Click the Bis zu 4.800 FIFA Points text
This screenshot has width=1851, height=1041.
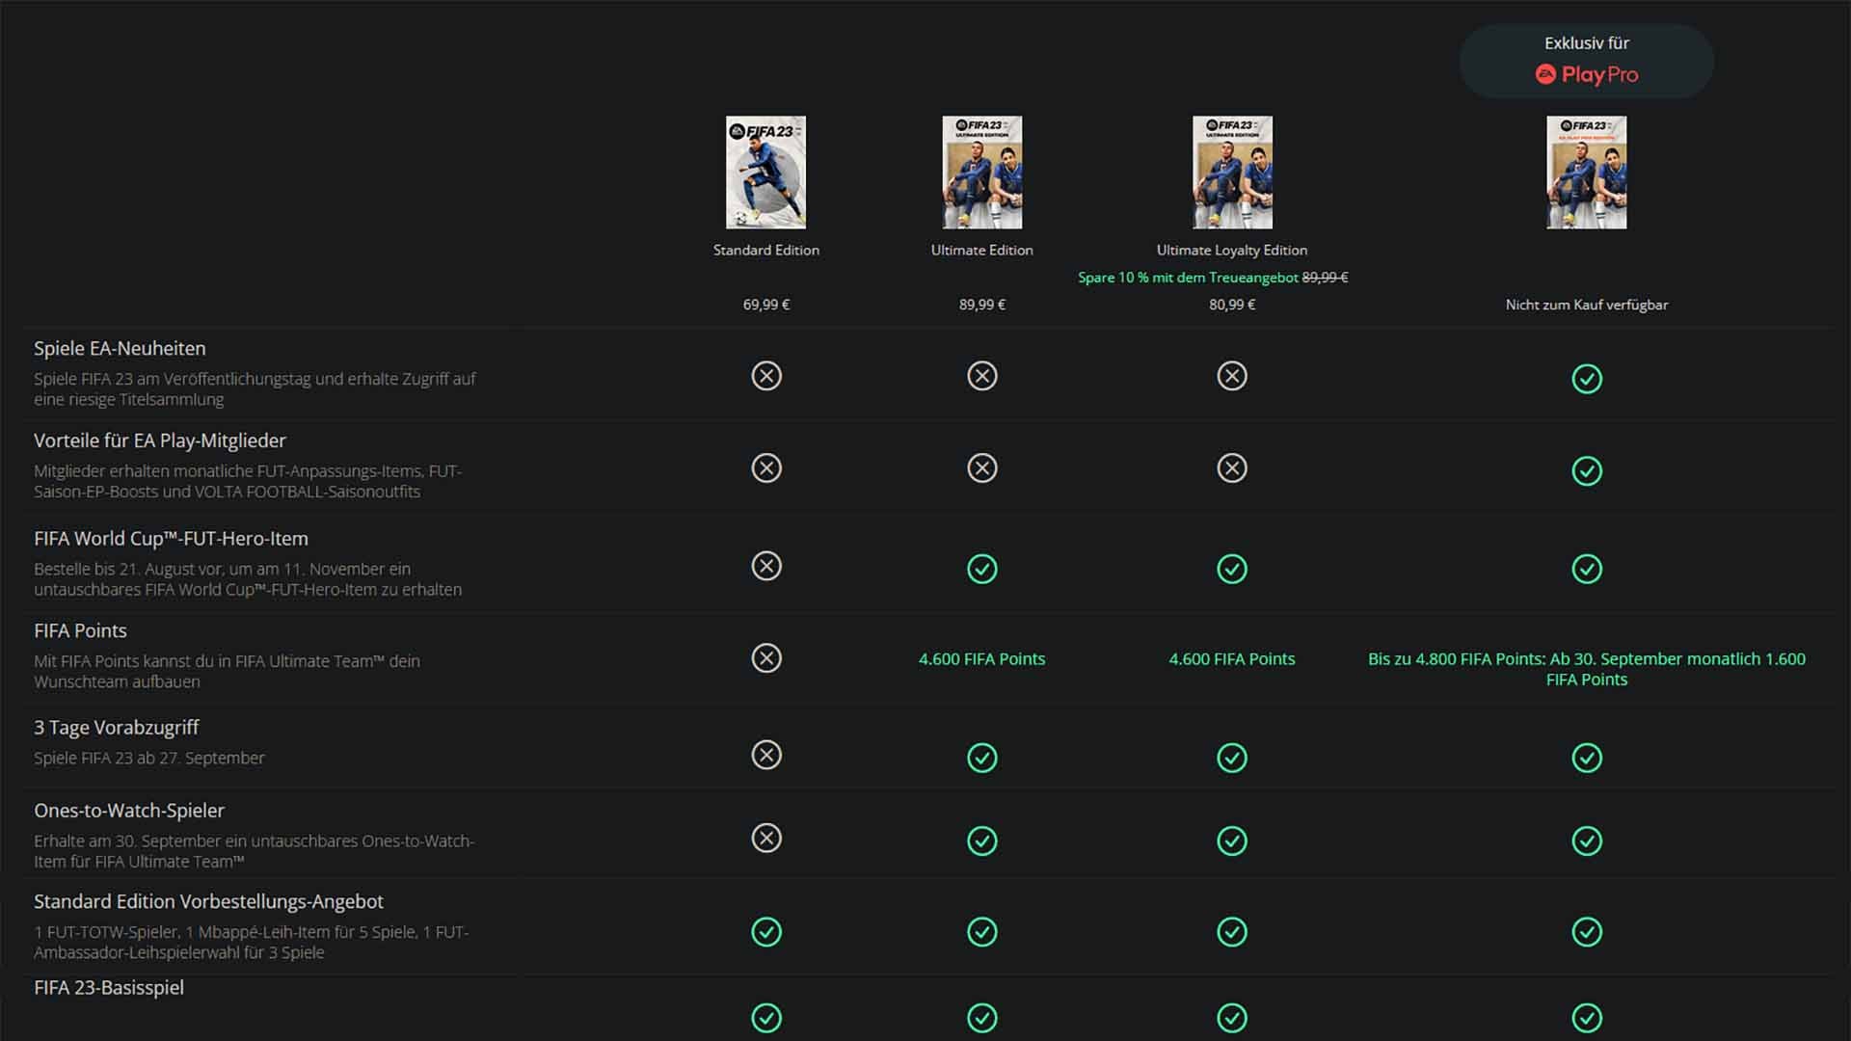click(x=1587, y=669)
